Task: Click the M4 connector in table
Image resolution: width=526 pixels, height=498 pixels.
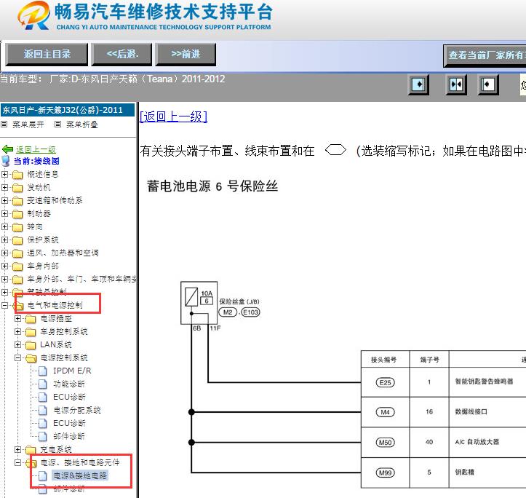Action: (385, 412)
